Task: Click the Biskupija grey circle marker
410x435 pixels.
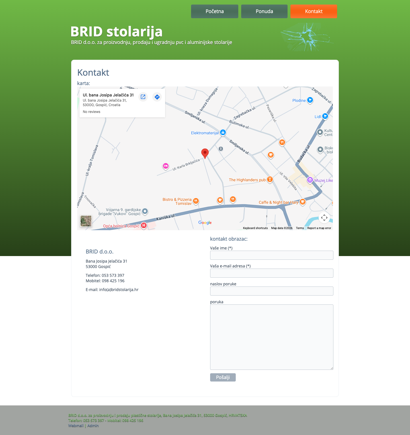Action: pyautogui.click(x=320, y=149)
